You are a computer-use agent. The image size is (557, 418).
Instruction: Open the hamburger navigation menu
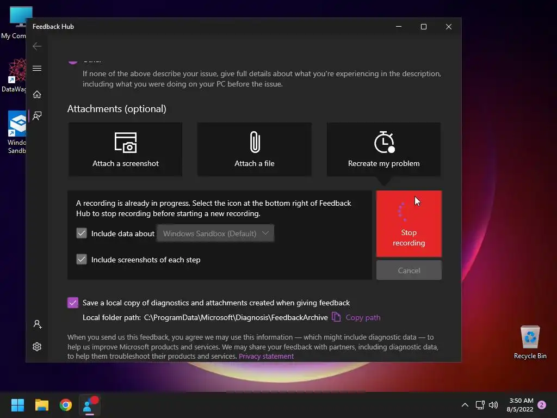point(37,68)
